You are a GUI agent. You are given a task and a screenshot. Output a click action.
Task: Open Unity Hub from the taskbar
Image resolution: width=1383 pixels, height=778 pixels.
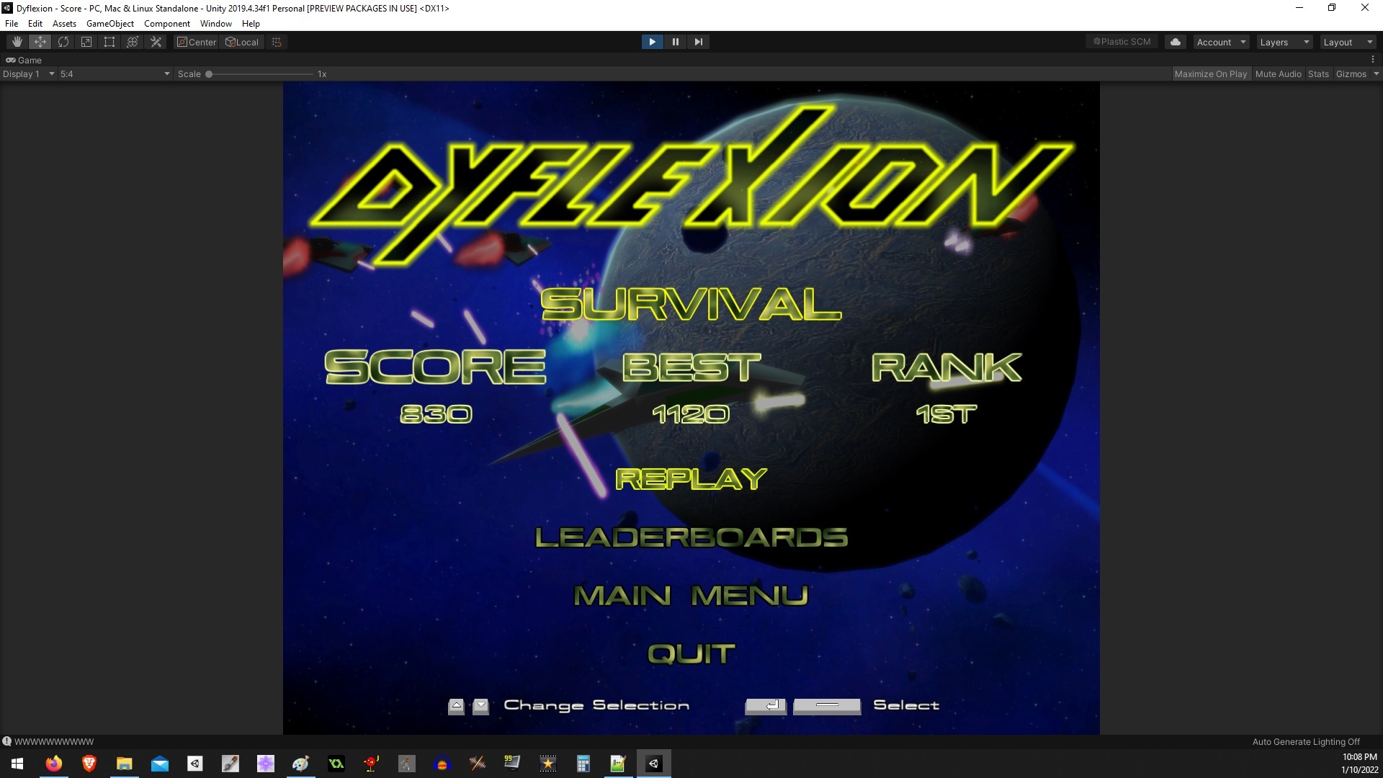195,764
